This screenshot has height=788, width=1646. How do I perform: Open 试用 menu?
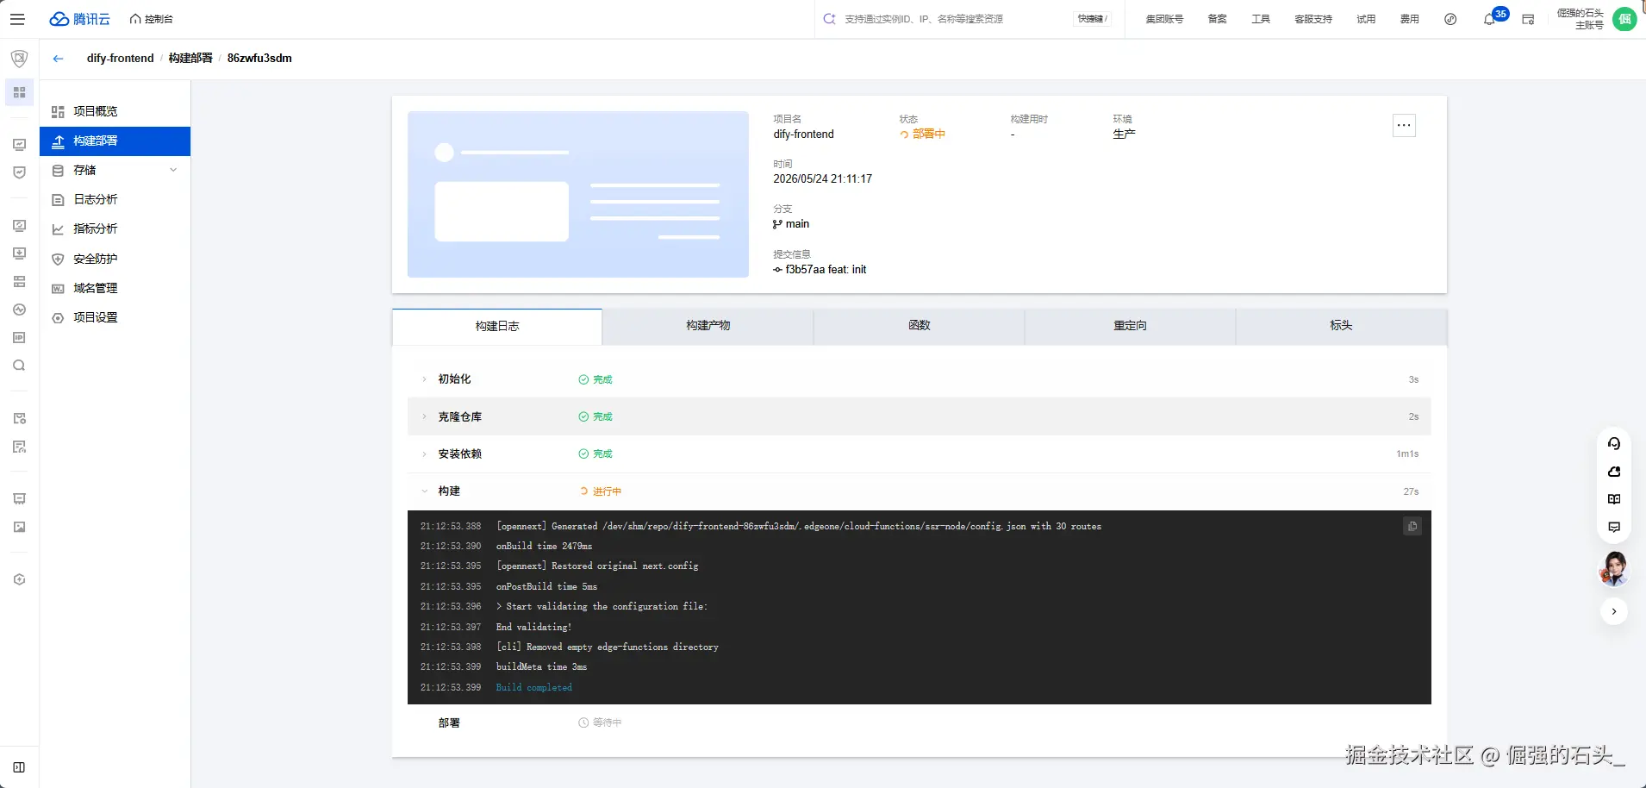point(1366,19)
